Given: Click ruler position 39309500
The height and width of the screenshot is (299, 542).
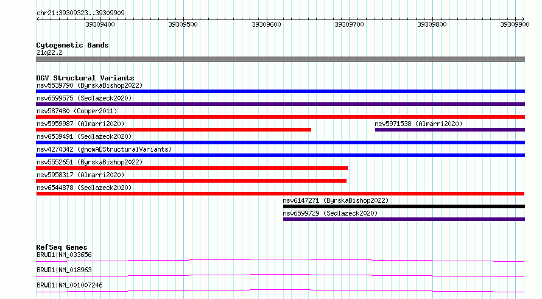Looking at the screenshot, I should tap(183, 24).
